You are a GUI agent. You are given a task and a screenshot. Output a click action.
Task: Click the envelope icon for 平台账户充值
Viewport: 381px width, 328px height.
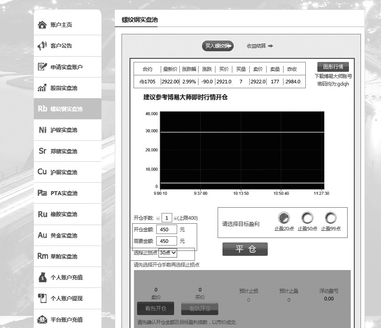click(x=42, y=320)
